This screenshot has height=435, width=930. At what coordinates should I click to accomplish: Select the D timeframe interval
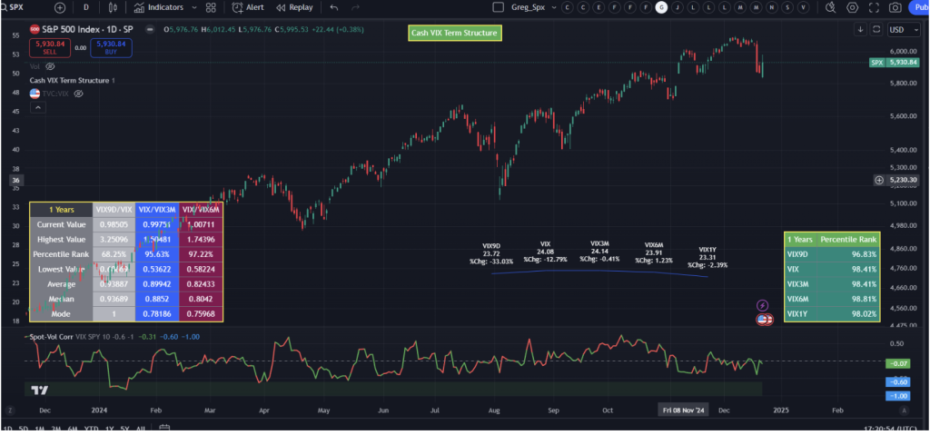[x=86, y=7]
